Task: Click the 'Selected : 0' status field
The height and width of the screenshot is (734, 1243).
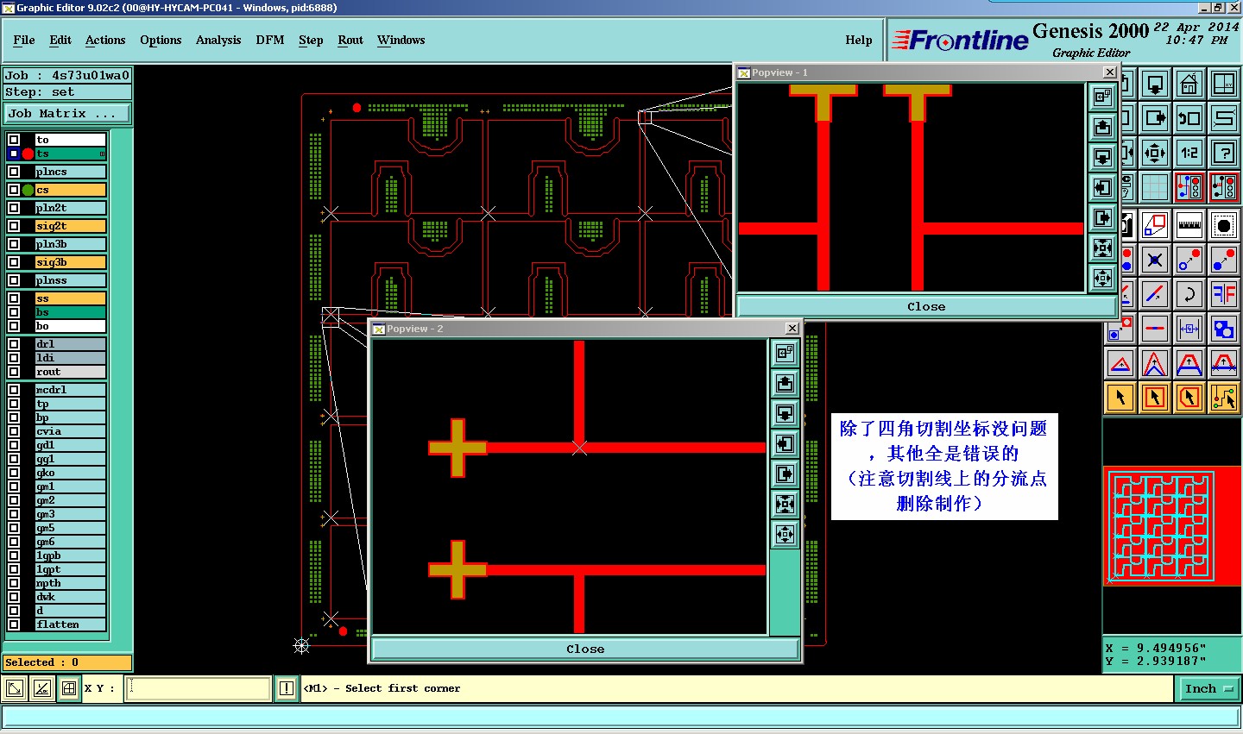Action: [67, 662]
